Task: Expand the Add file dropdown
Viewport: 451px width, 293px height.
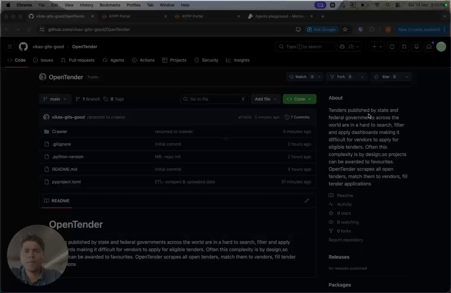Action: [x=265, y=99]
